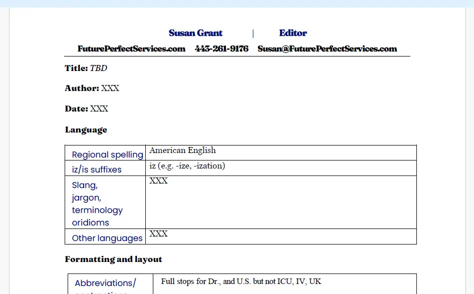
Task: Click the Editor title in header
Action: (293, 33)
